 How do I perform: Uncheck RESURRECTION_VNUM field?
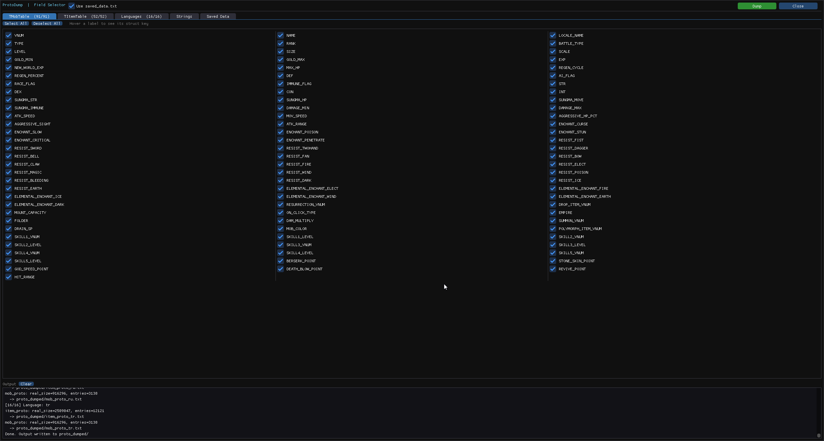[281, 205]
